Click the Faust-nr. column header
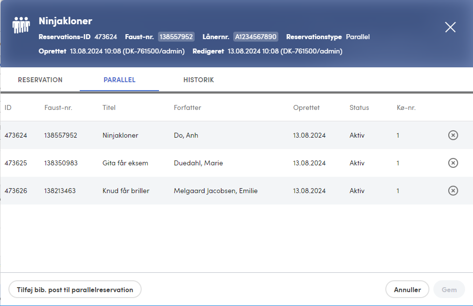Image resolution: width=473 pixels, height=306 pixels. click(x=58, y=107)
